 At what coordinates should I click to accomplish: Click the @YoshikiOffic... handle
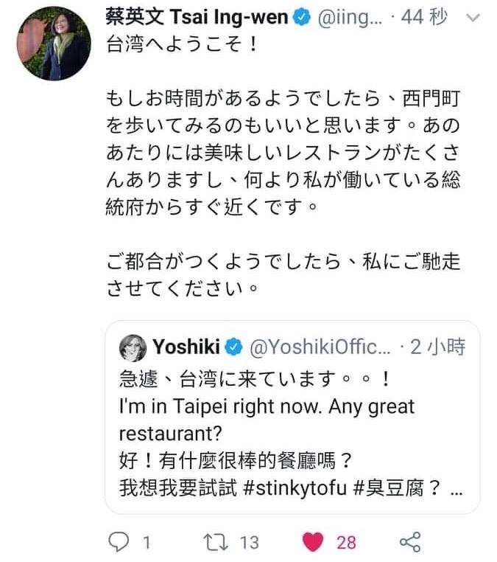[319, 346]
